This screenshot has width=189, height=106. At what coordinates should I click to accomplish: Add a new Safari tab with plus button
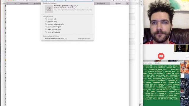pos(127,4)
